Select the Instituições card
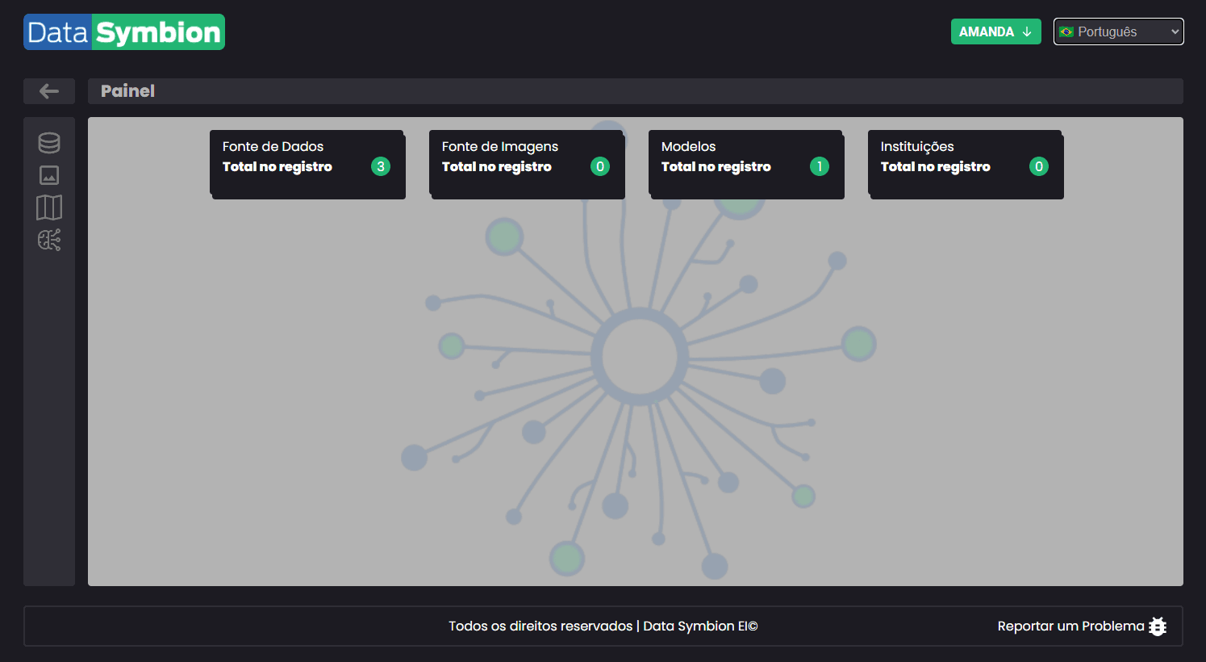This screenshot has height=662, width=1206. pos(965,163)
